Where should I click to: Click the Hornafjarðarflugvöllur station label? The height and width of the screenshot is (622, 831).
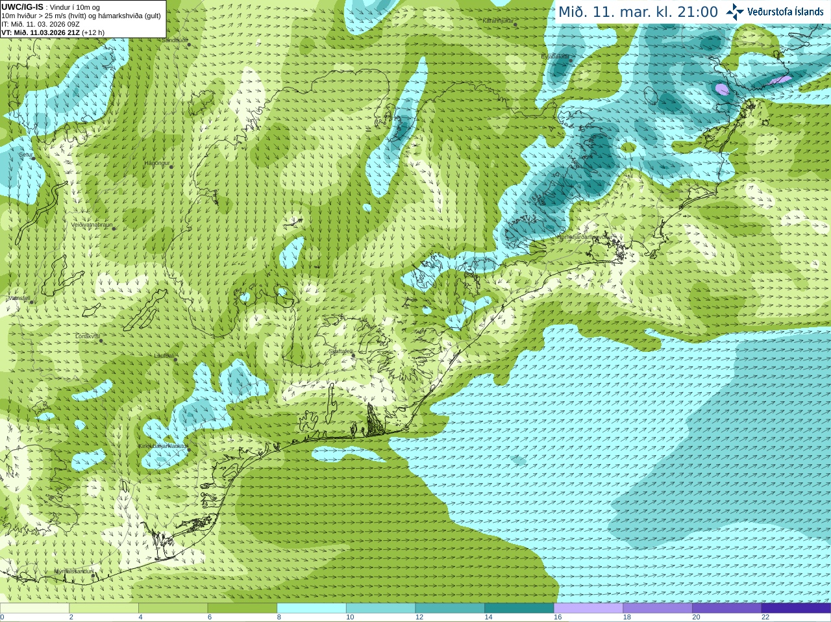[585, 238]
